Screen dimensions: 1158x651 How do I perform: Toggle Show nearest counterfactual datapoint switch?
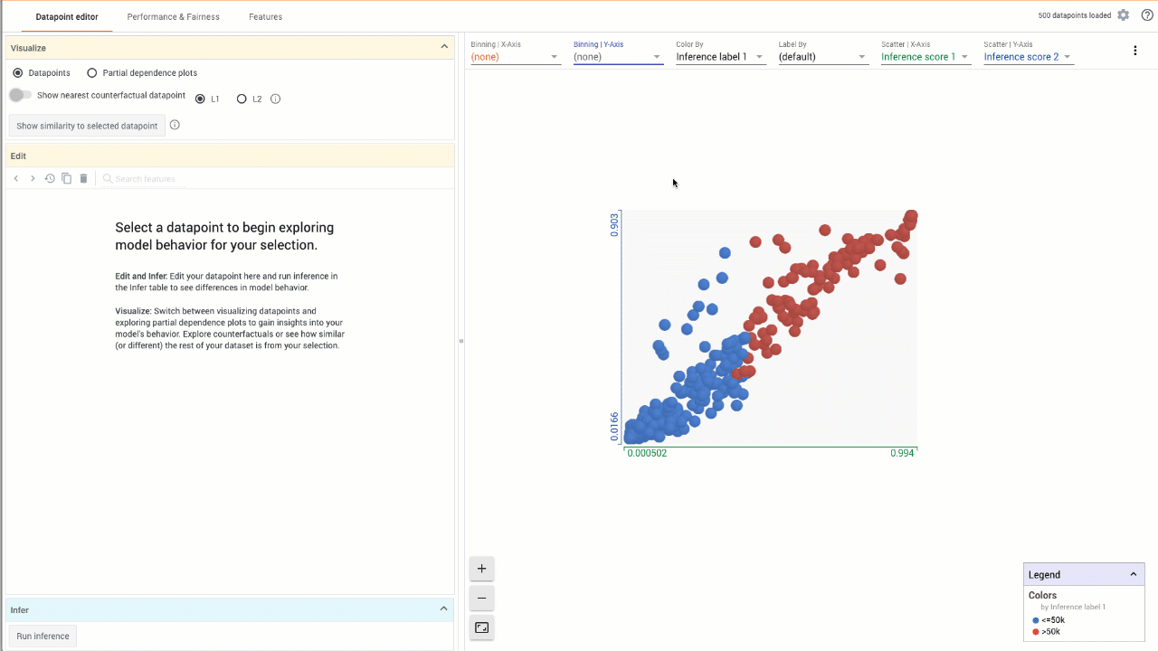[20, 96]
